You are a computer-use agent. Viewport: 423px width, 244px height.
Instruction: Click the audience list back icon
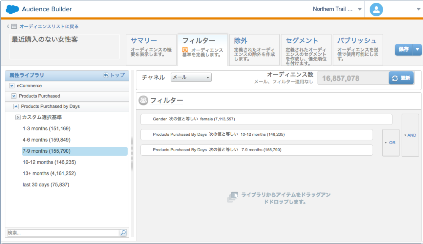click(14, 27)
